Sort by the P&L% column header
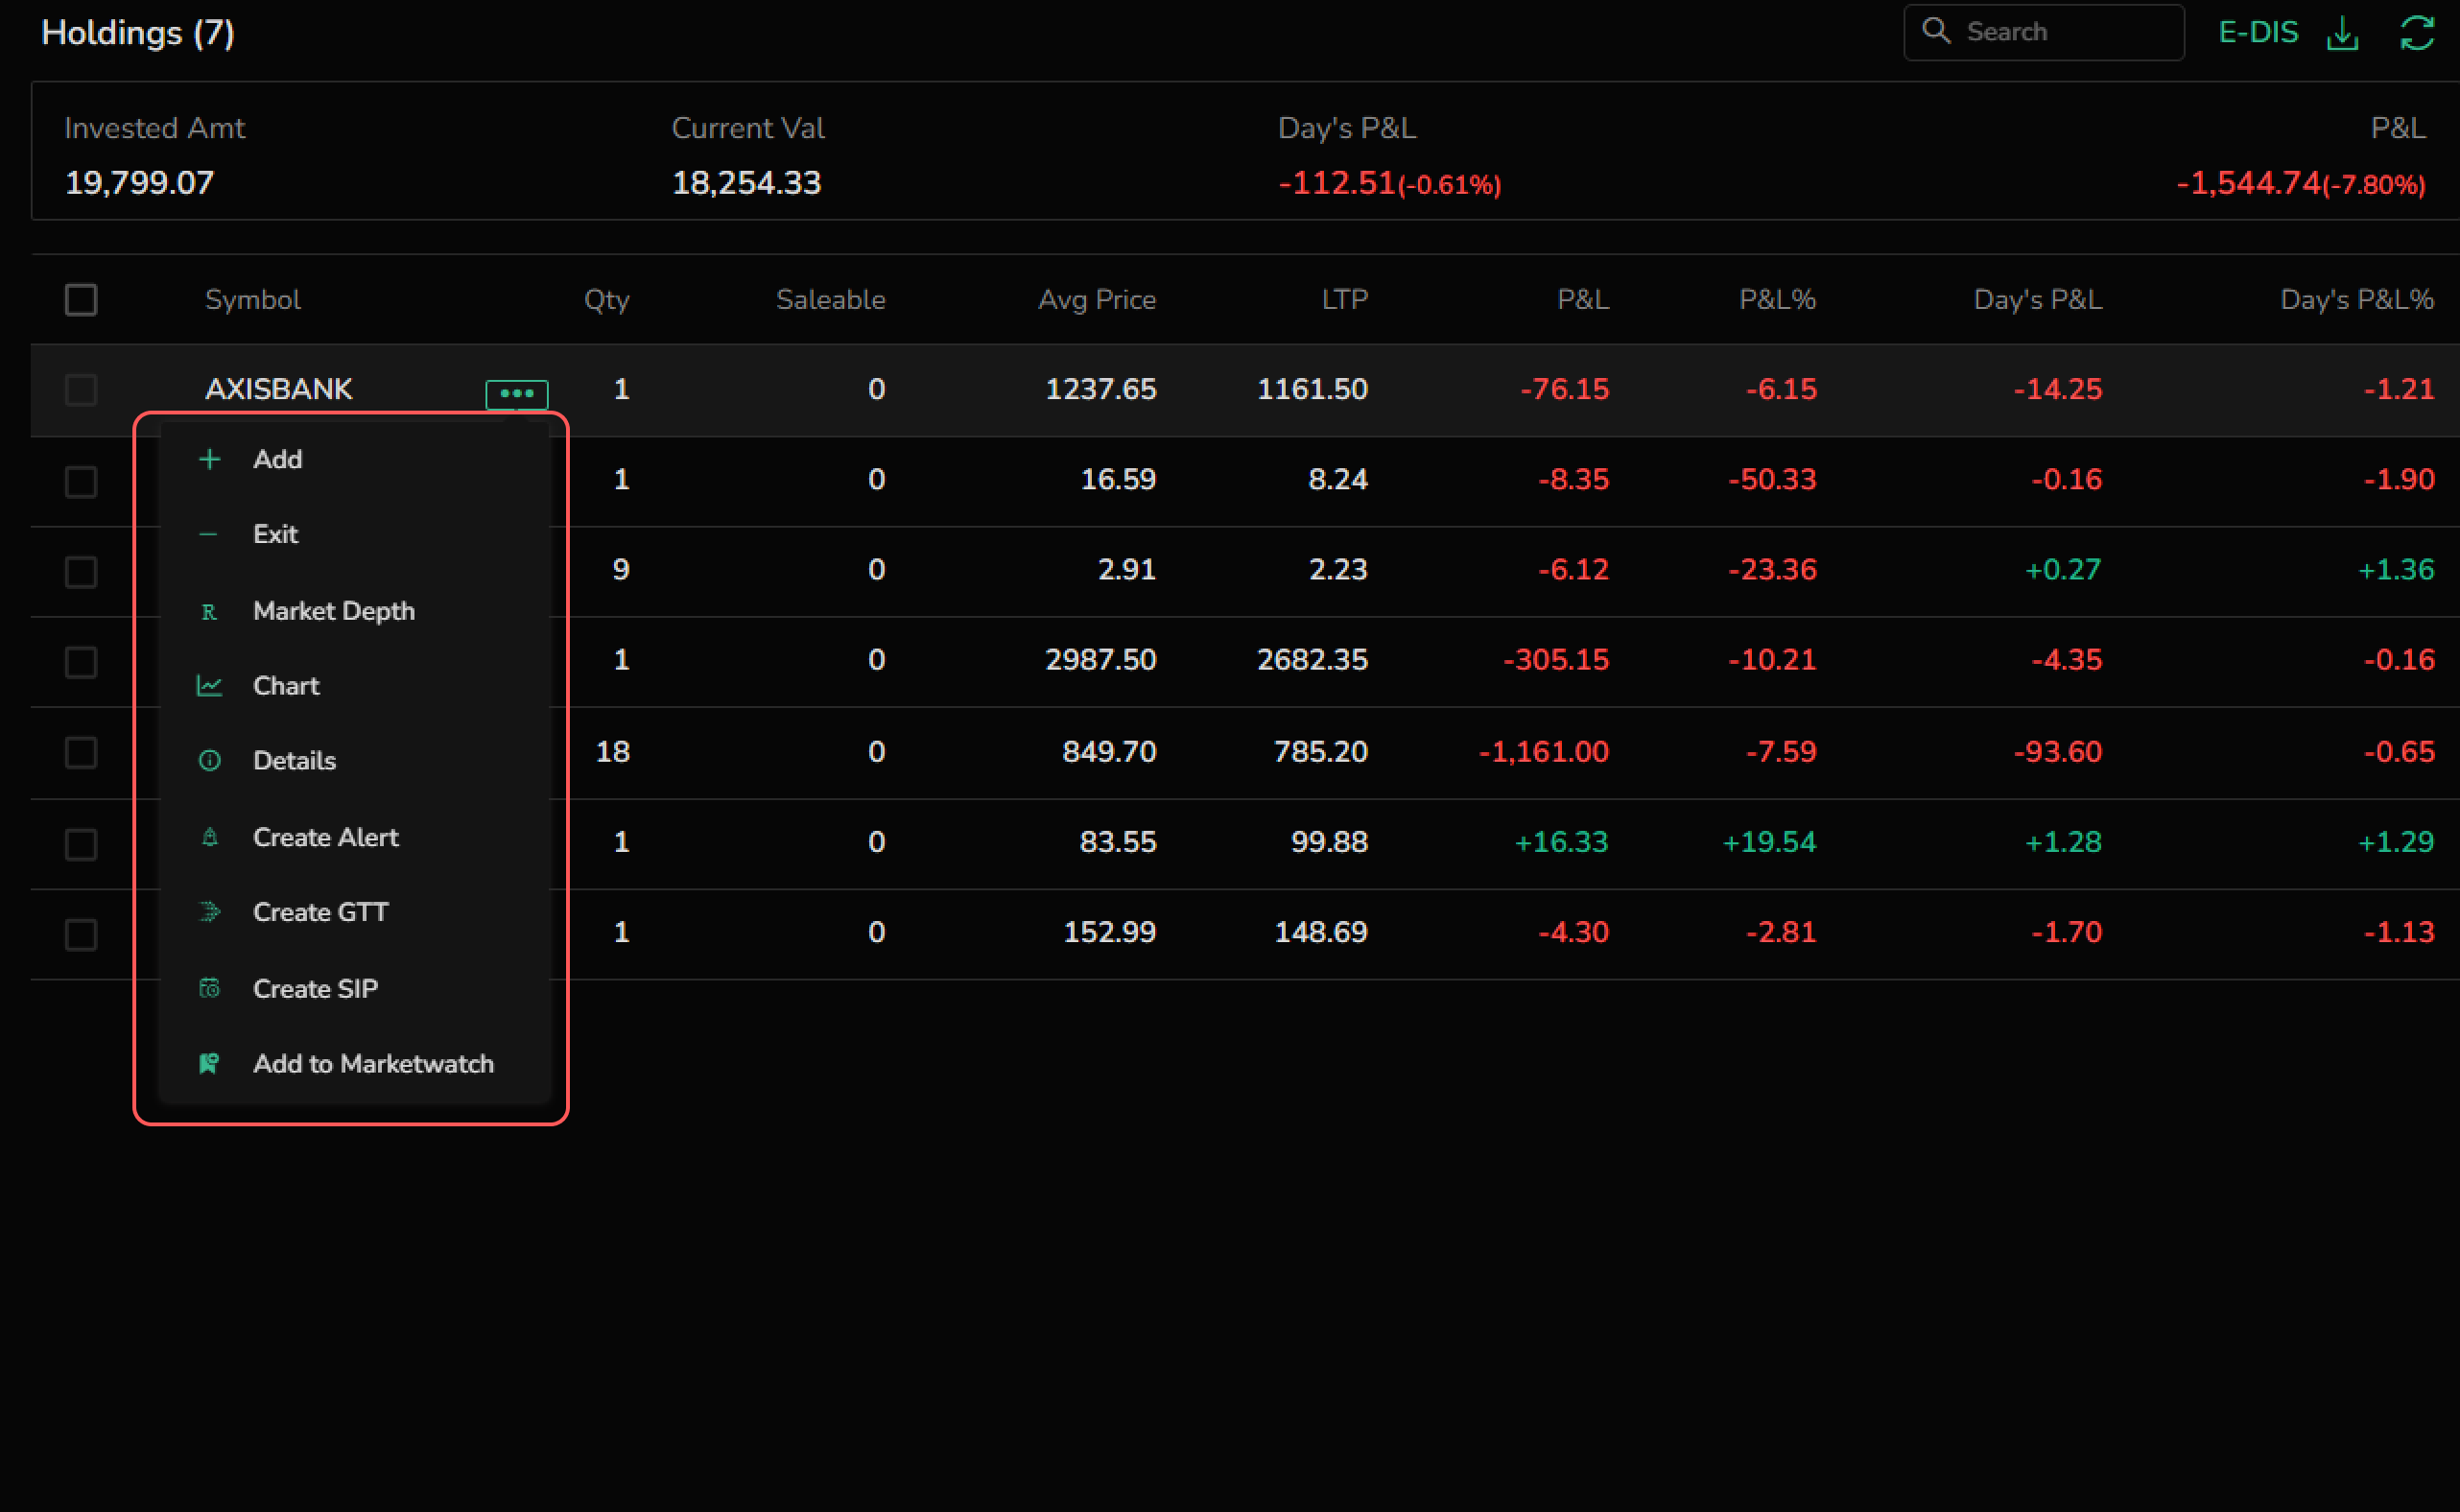 1777,299
